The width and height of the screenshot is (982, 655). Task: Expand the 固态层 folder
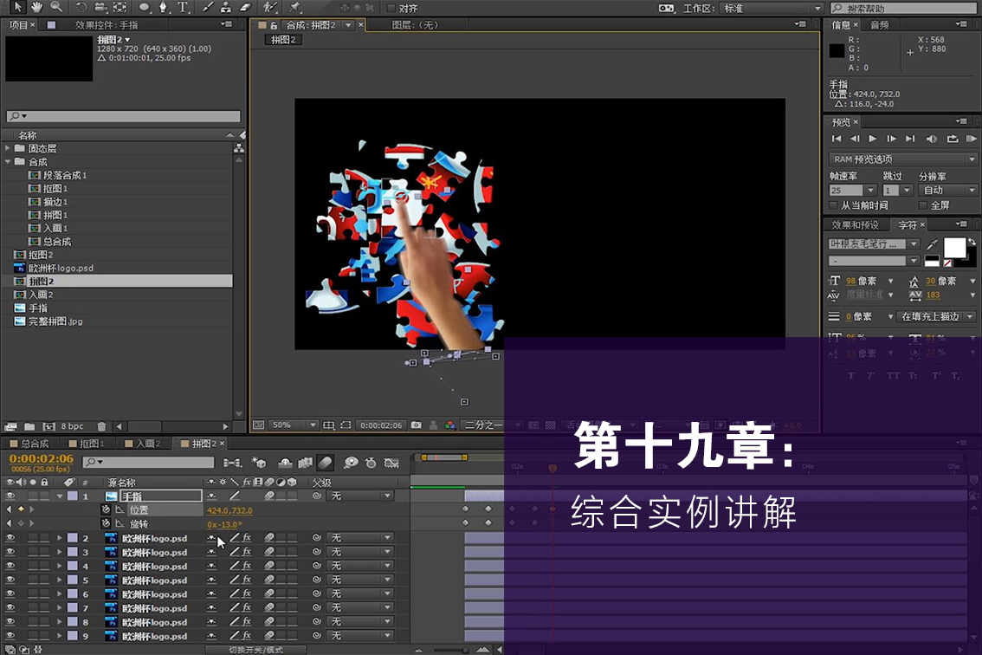(x=8, y=148)
